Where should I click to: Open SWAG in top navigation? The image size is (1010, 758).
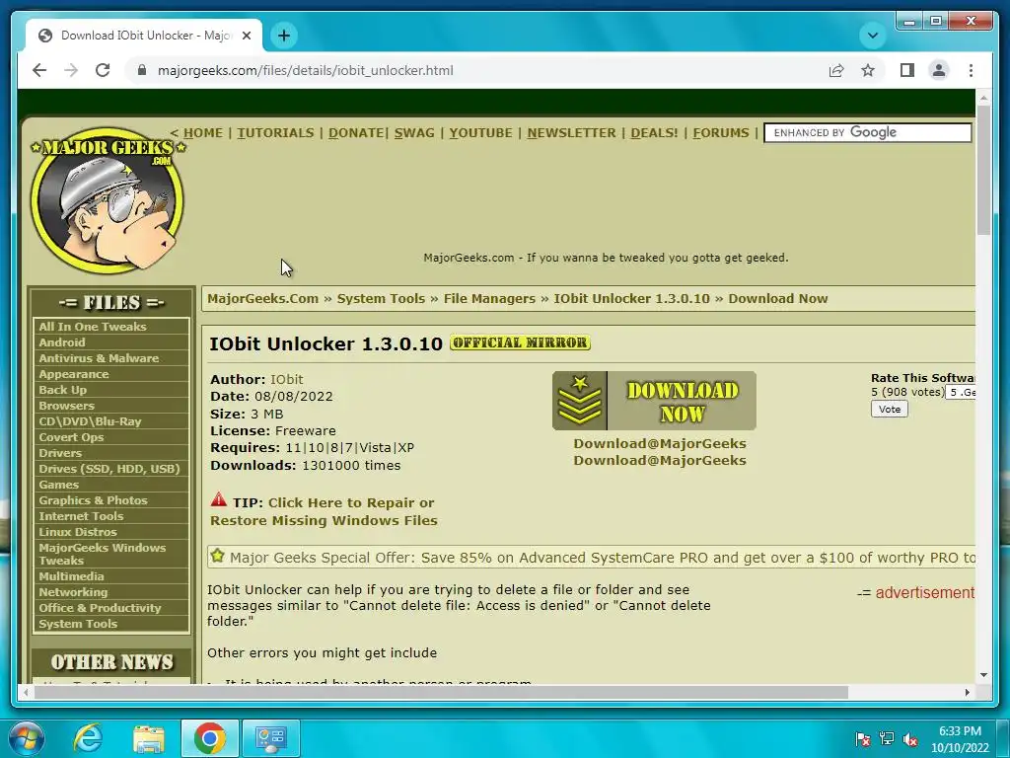tap(414, 133)
